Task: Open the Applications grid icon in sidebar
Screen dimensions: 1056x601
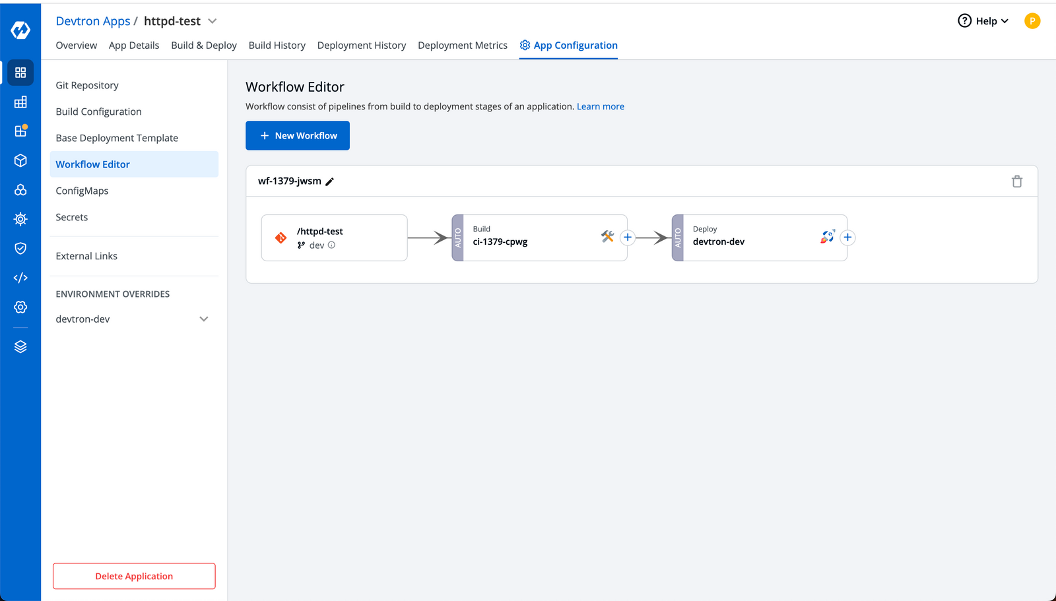Action: tap(20, 73)
